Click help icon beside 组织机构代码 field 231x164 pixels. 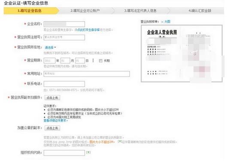88,152
